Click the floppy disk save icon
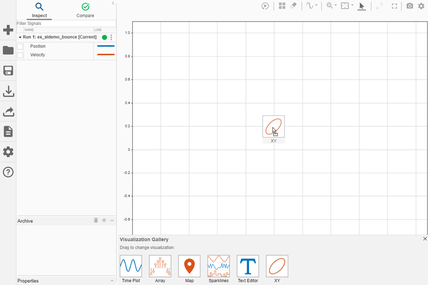 point(8,71)
